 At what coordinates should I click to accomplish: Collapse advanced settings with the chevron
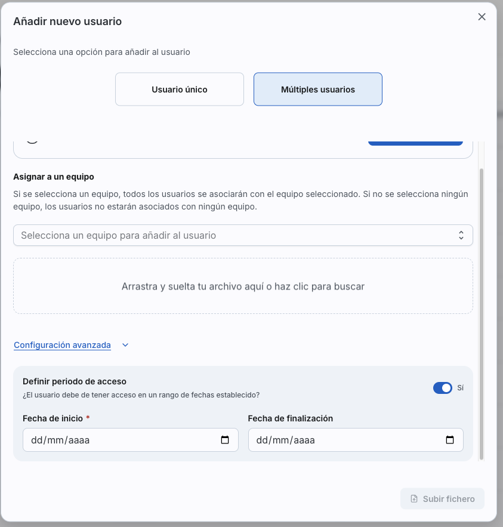125,345
